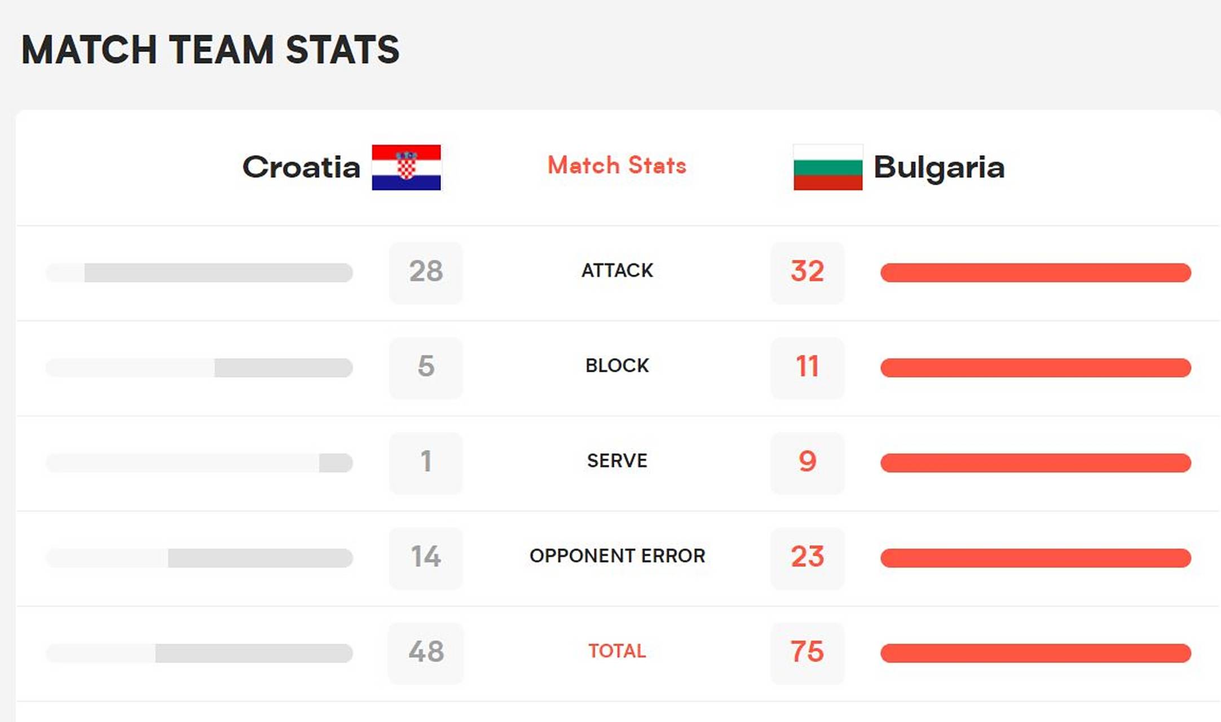This screenshot has width=1221, height=722.
Task: Click Croatia's serve value 1
Action: [426, 462]
